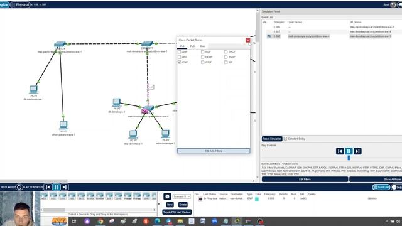Click the power cycle clock icon
Screen dimensions: 402x226
point(19,187)
